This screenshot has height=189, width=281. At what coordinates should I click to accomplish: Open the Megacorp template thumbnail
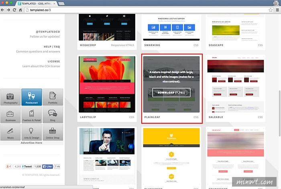click(107, 27)
